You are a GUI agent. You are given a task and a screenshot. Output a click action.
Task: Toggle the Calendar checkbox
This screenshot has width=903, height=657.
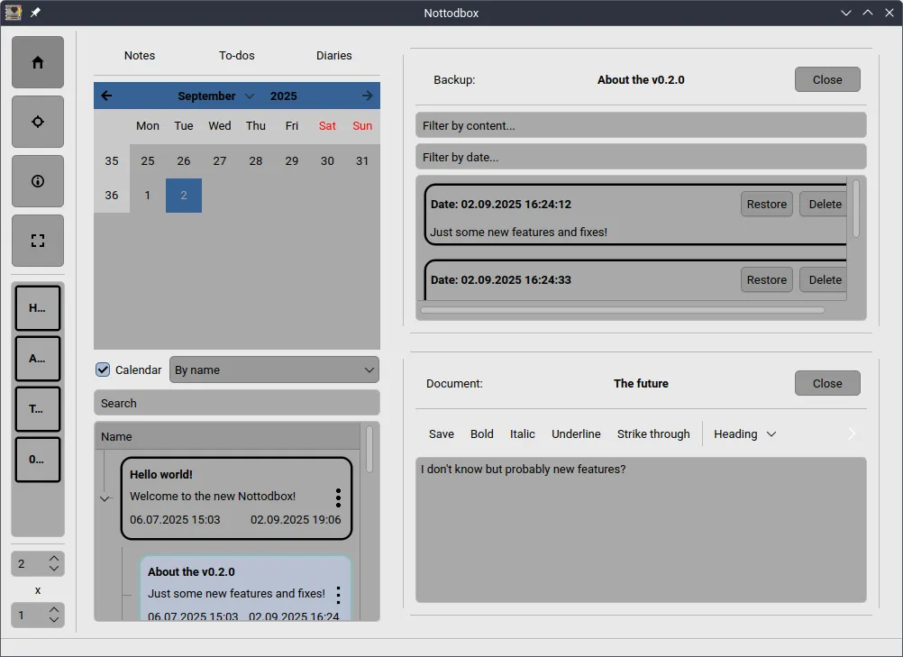click(103, 370)
